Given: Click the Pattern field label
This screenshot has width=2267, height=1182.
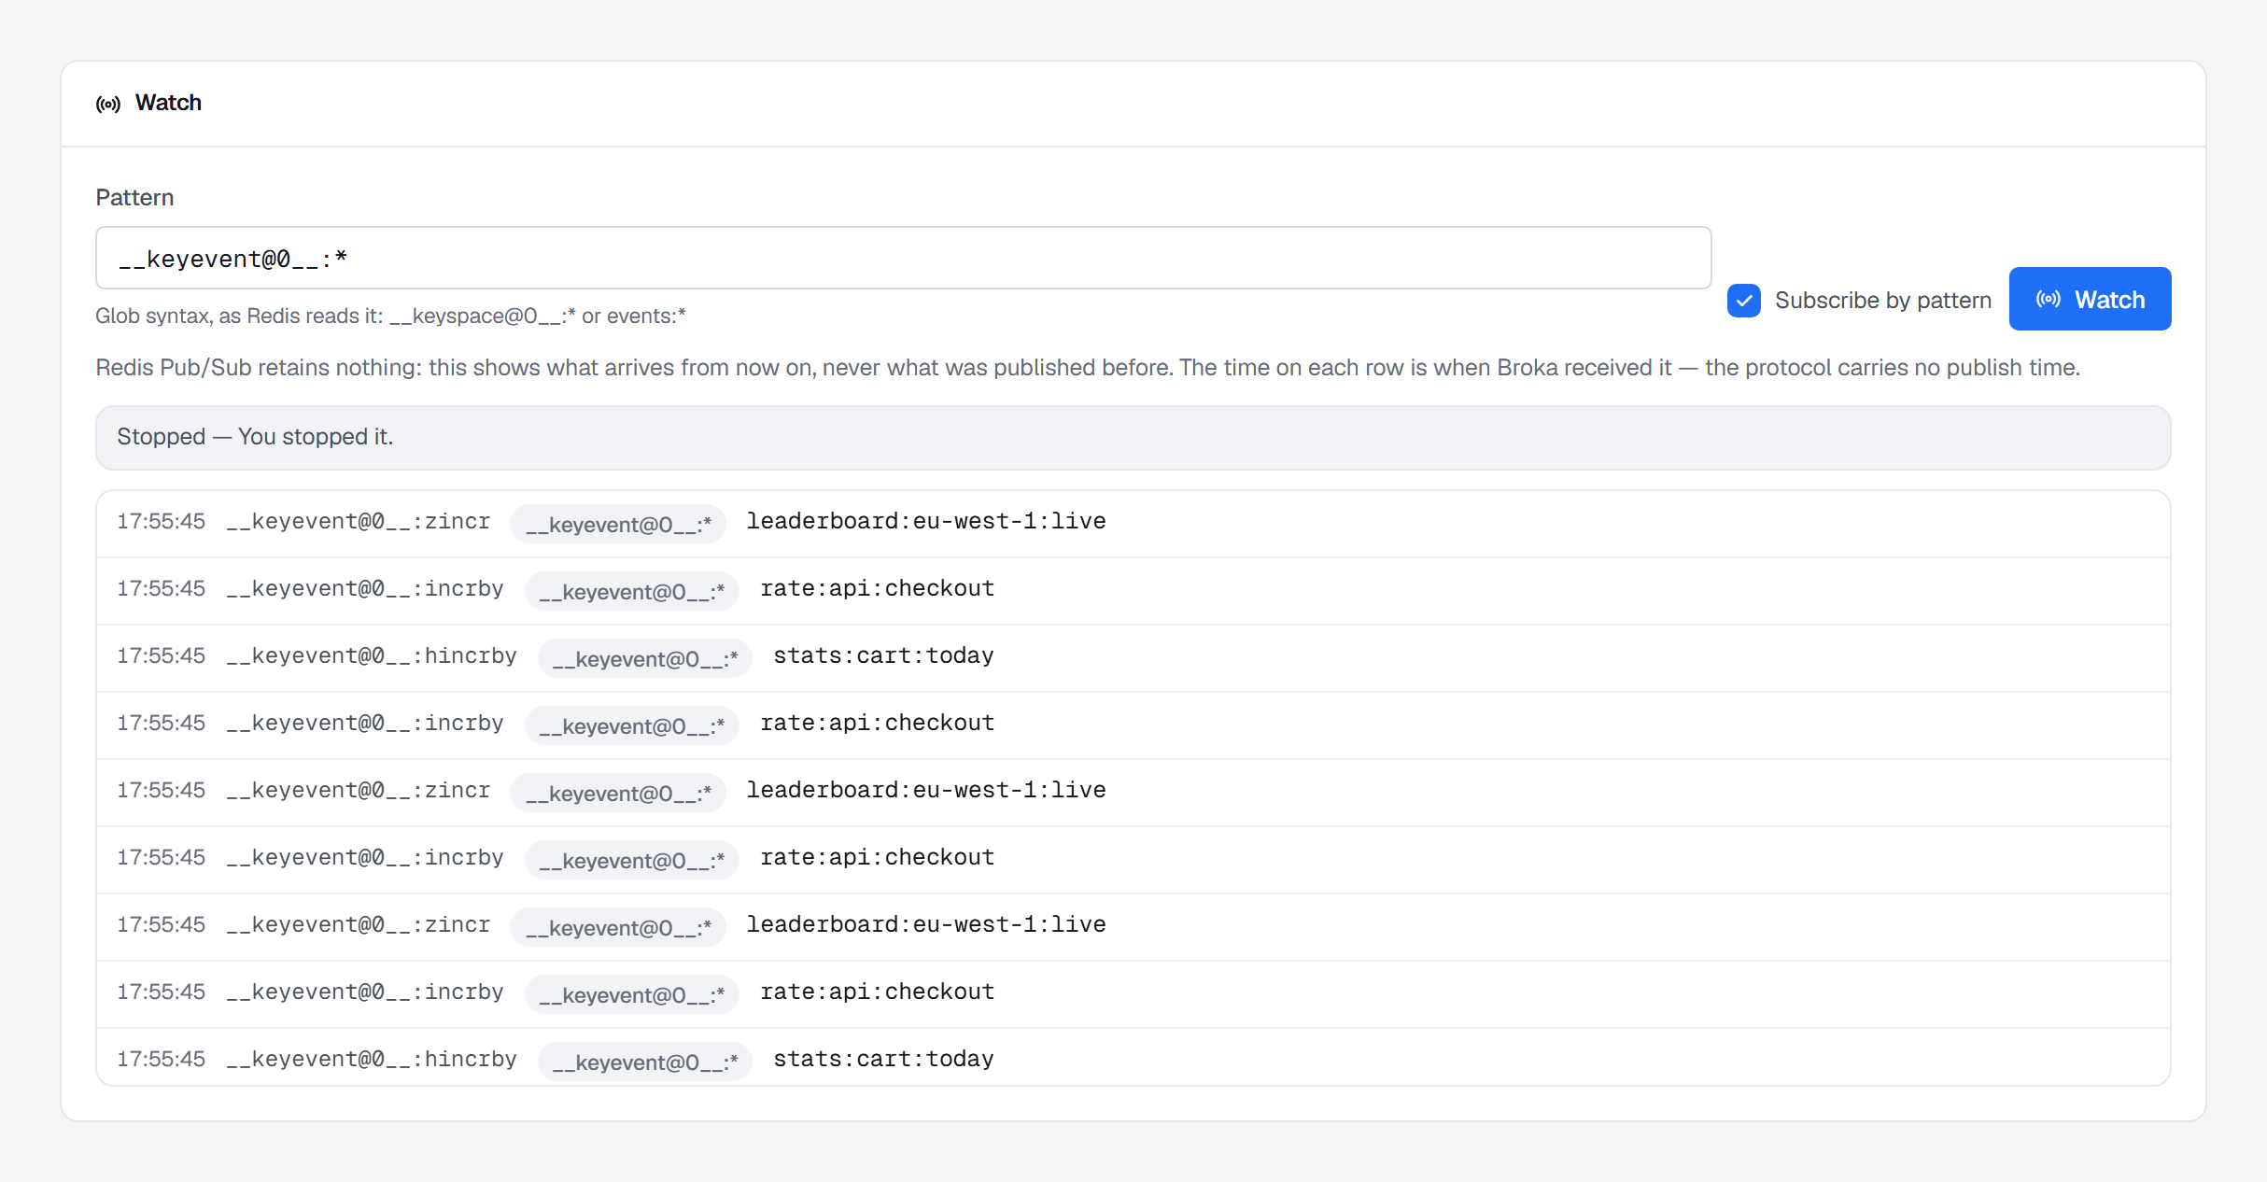Looking at the screenshot, I should pos(134,197).
